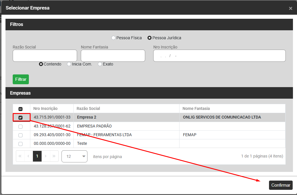Select the Pessoa Física radio option
The height and width of the screenshot is (195, 297).
coord(113,38)
